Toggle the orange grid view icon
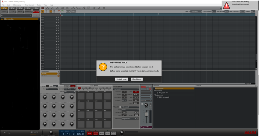The width and height of the screenshot is (259, 136). (x=51, y=11)
